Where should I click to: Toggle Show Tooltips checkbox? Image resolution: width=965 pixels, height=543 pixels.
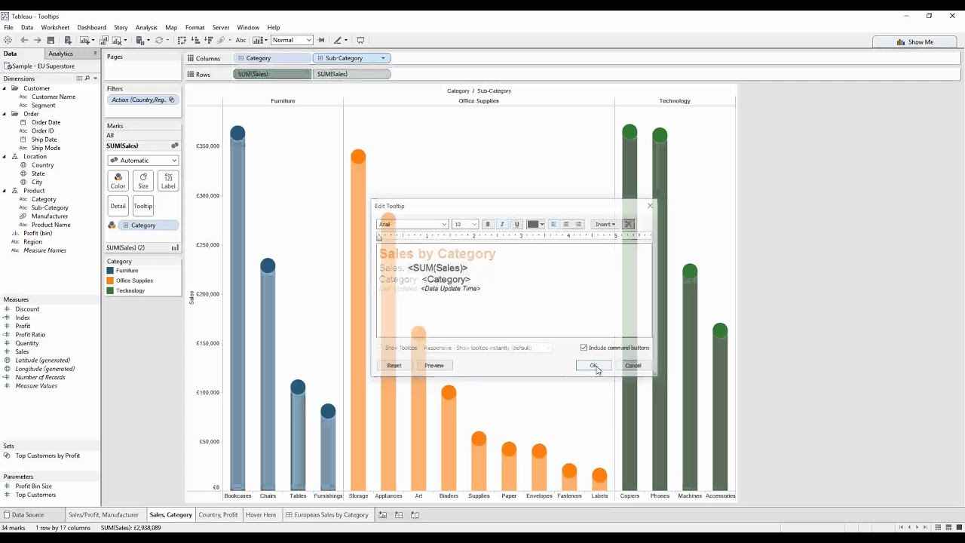click(x=380, y=348)
